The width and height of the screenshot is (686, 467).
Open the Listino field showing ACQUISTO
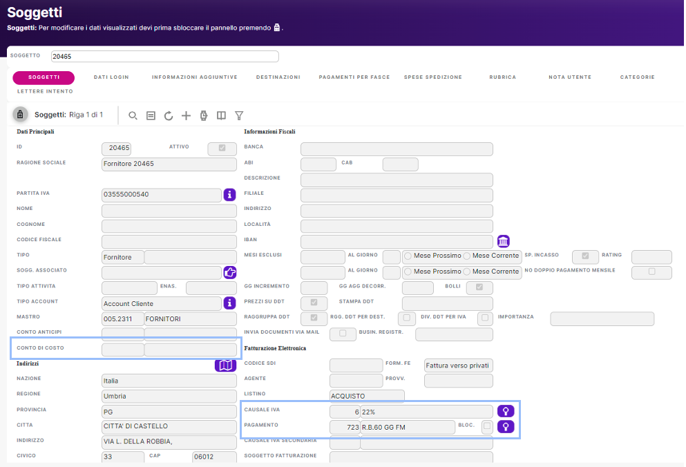367,396
